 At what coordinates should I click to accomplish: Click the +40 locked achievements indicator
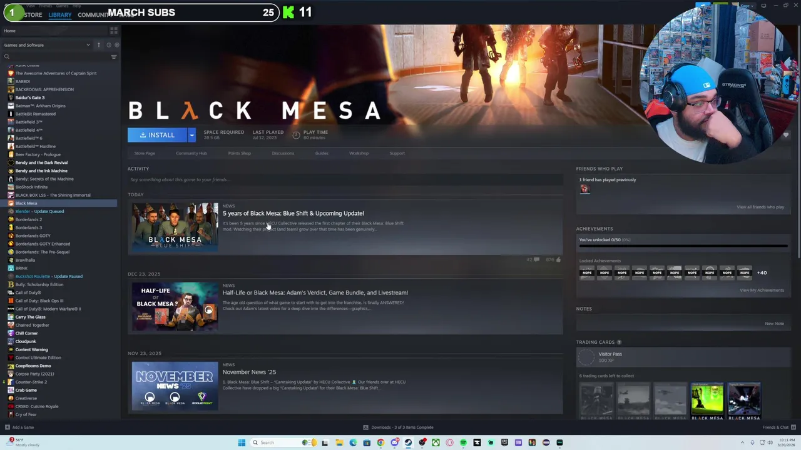(x=762, y=272)
